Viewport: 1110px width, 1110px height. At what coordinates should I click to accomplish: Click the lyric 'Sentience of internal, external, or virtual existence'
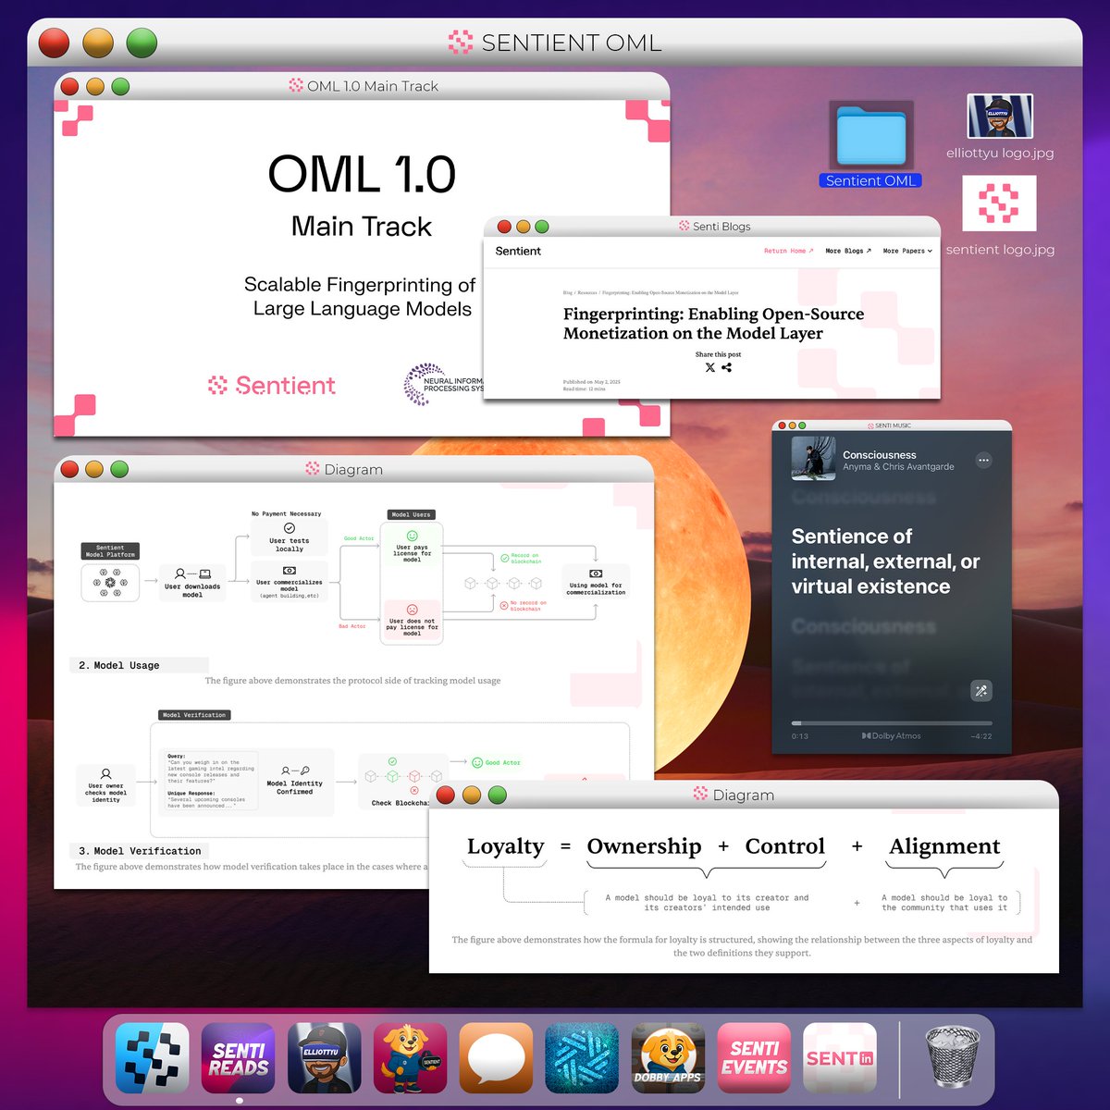(885, 561)
